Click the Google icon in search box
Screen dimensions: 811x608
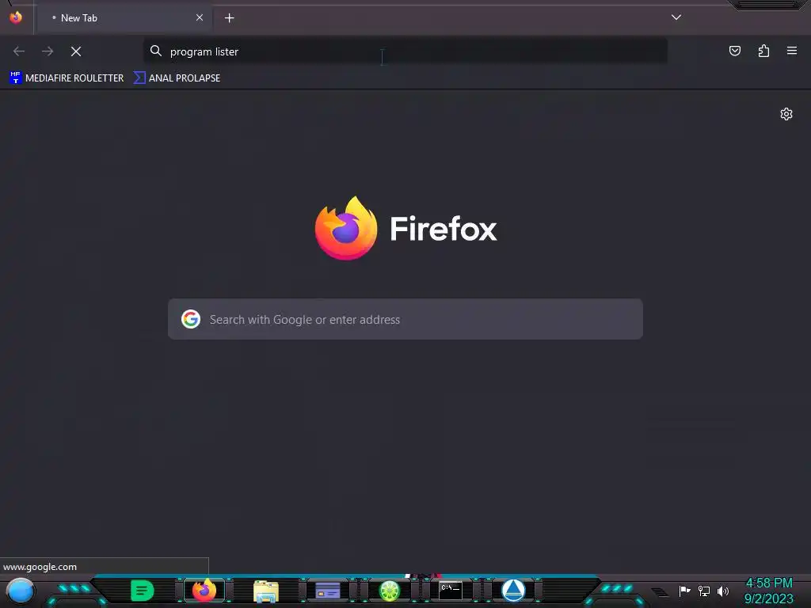pyautogui.click(x=191, y=319)
